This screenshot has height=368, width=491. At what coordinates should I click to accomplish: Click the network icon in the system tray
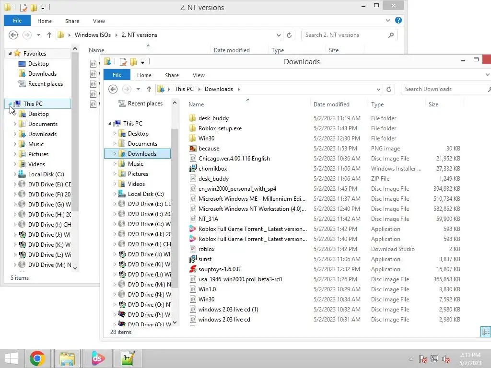click(x=434, y=359)
